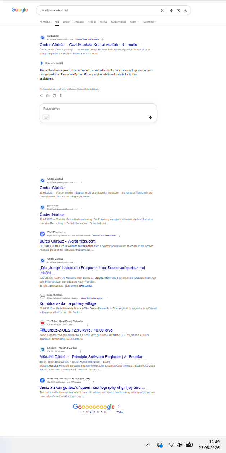Open the volume speaker tray icon
The image size is (226, 453).
coord(180,445)
